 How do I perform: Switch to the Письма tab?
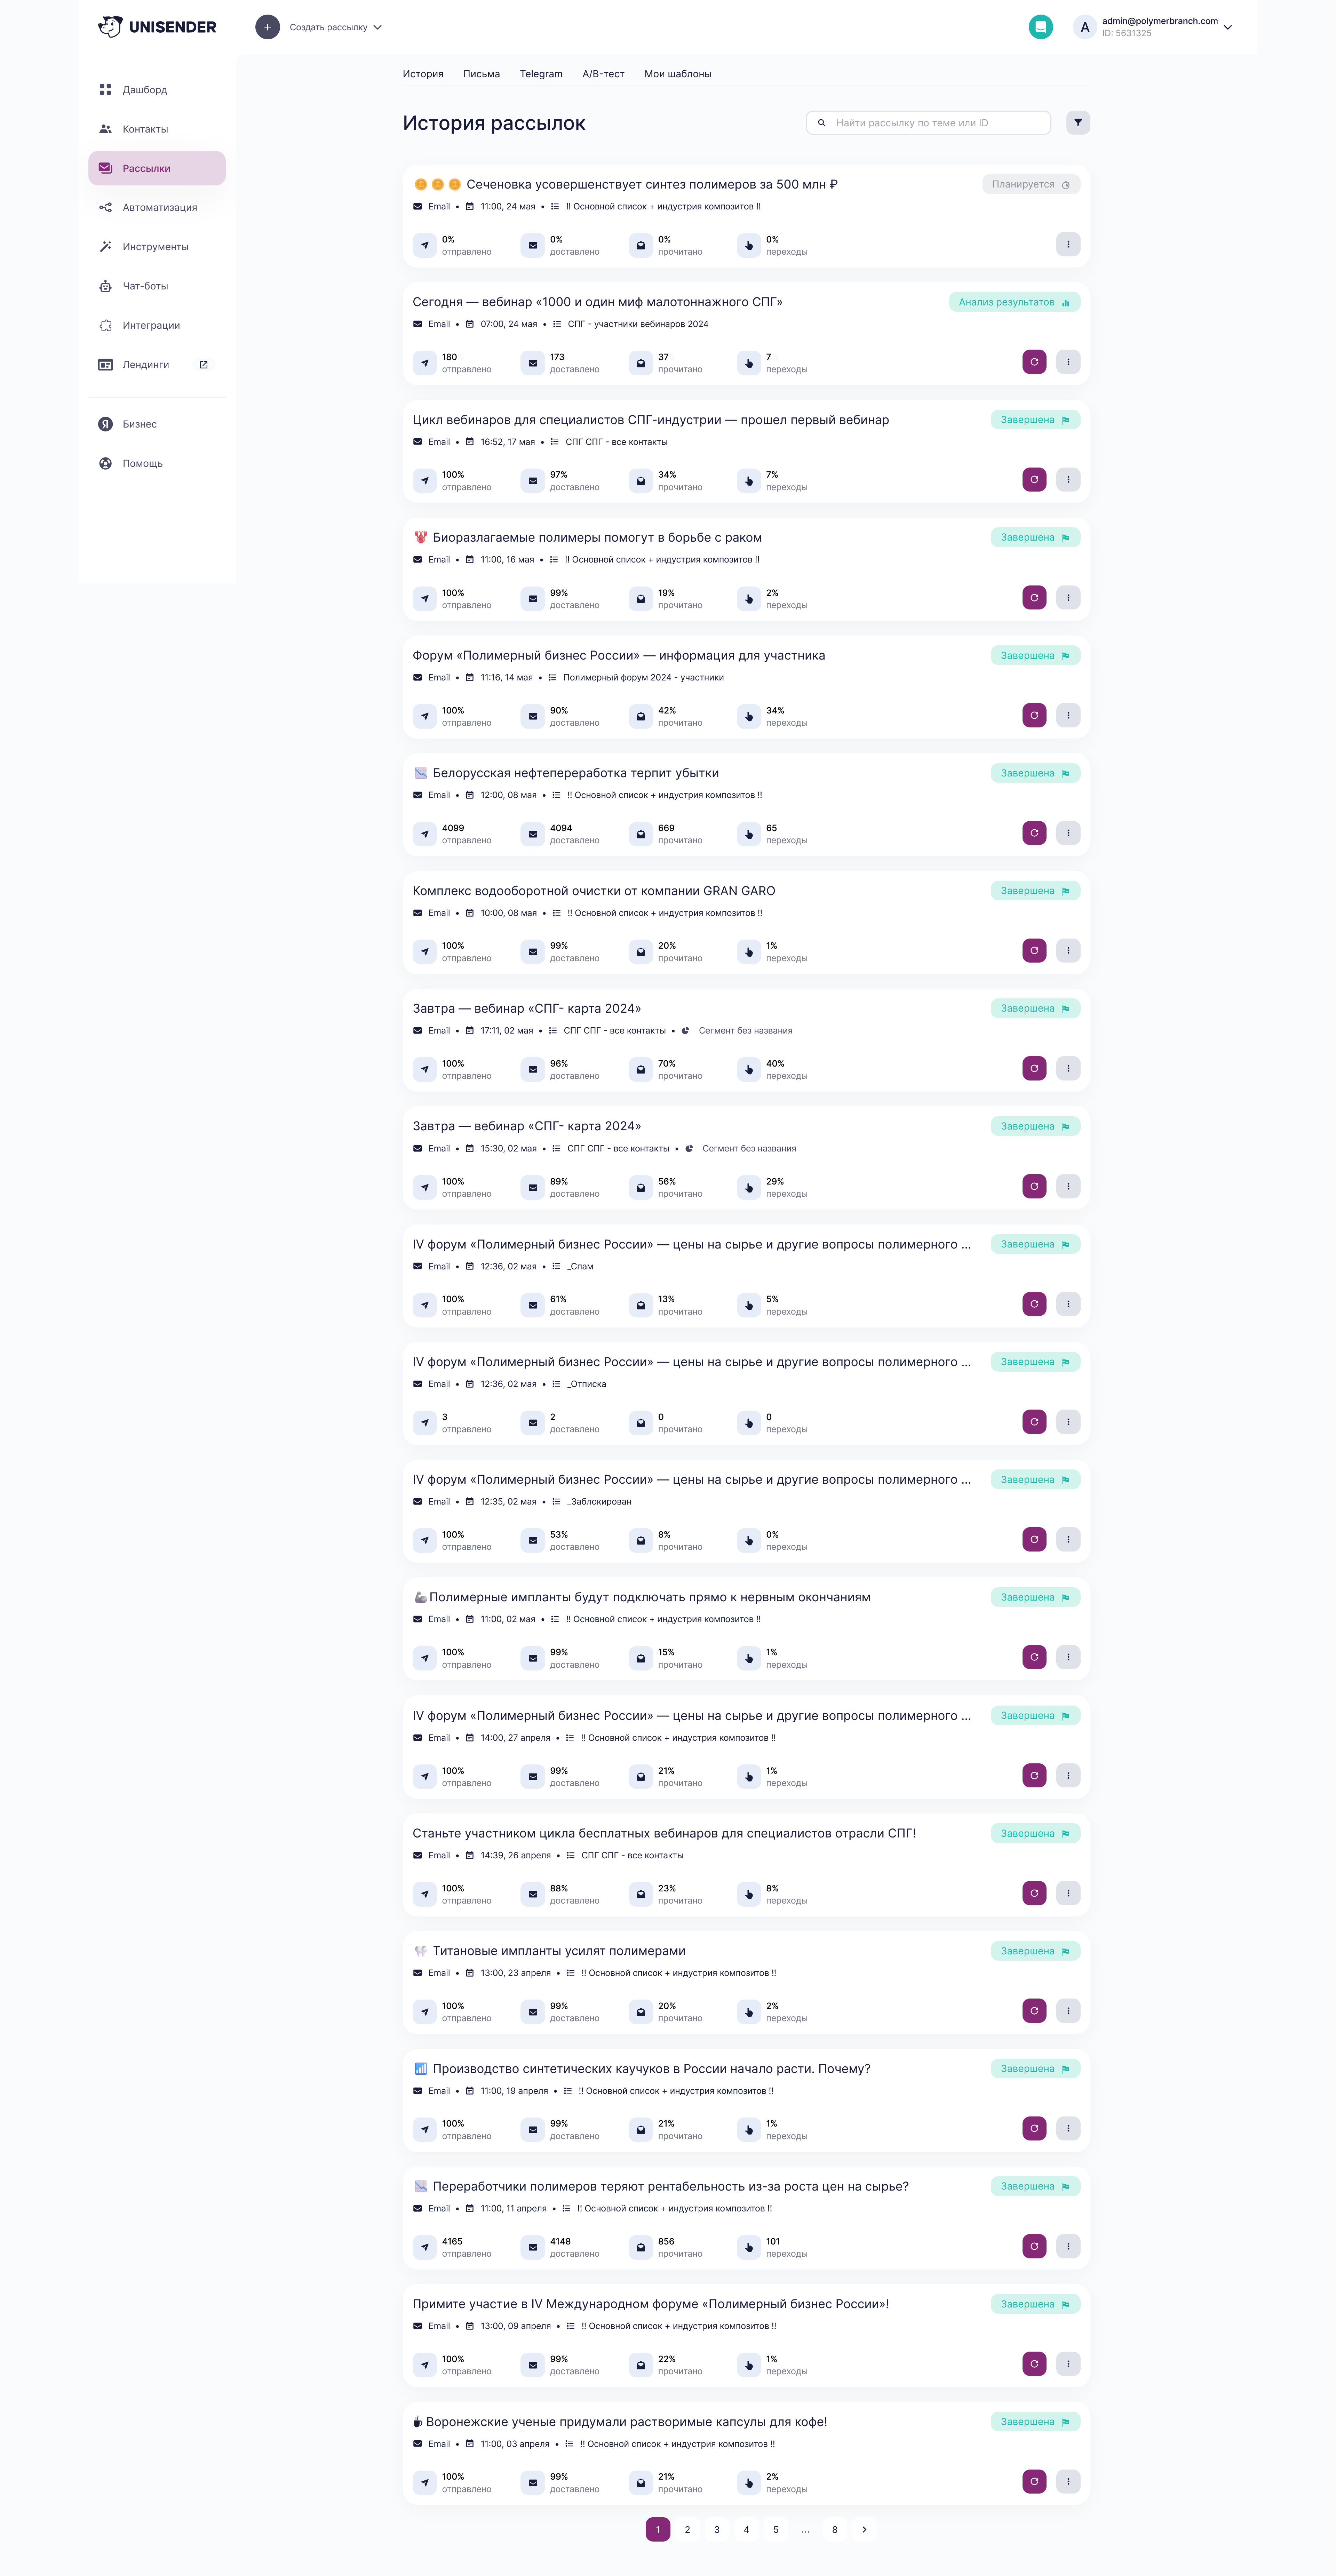(x=481, y=74)
